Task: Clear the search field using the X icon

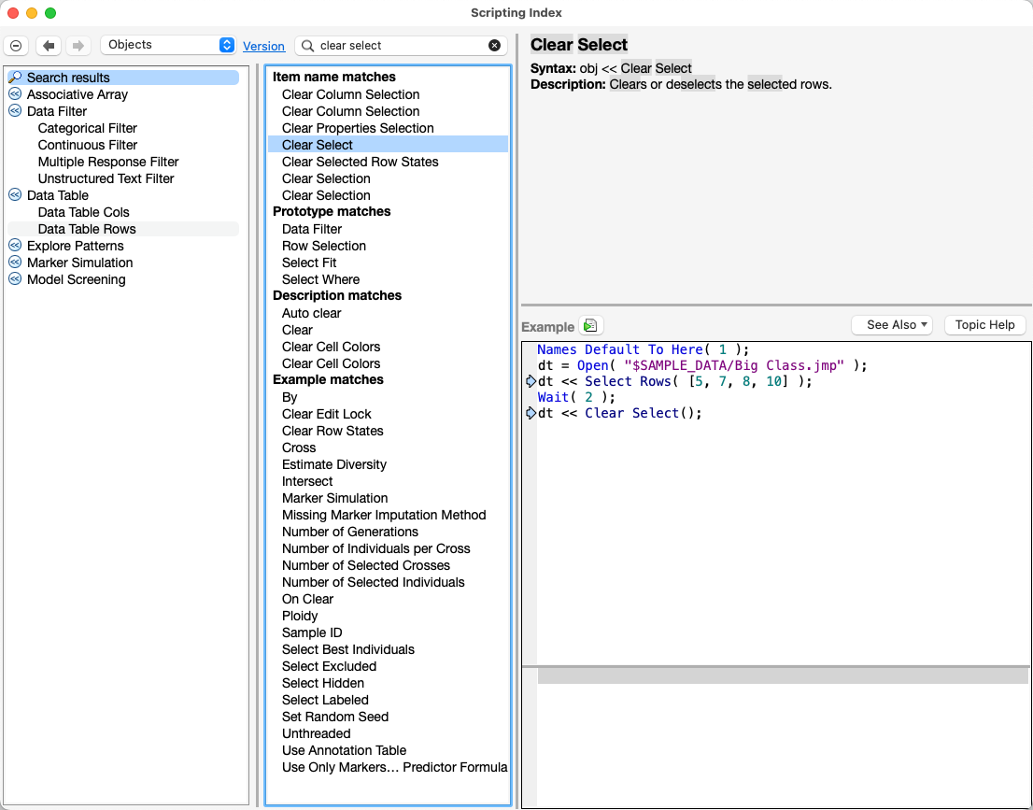Action: 494,45
